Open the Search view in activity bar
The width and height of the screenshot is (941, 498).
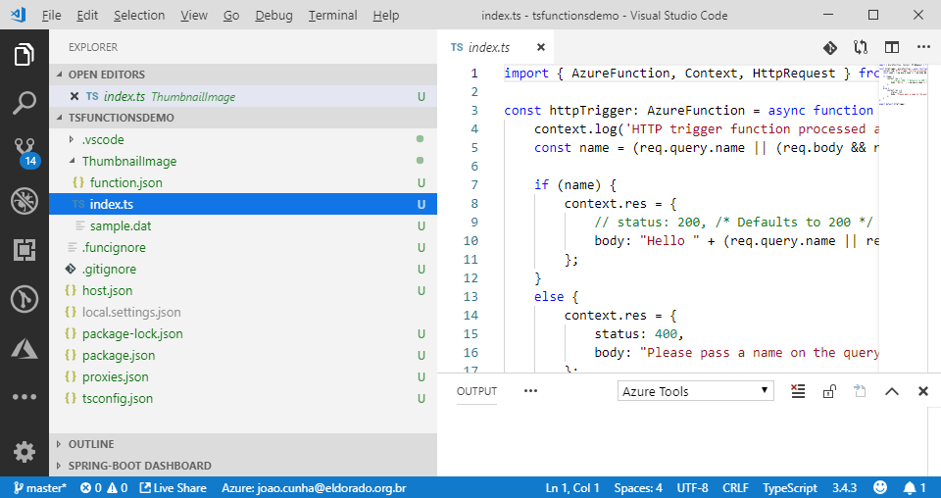coord(24,103)
